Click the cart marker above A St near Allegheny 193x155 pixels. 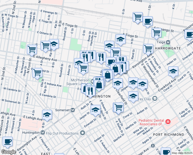coord(46,47)
